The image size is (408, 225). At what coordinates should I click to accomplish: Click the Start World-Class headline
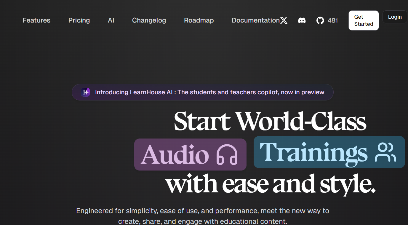270,121
